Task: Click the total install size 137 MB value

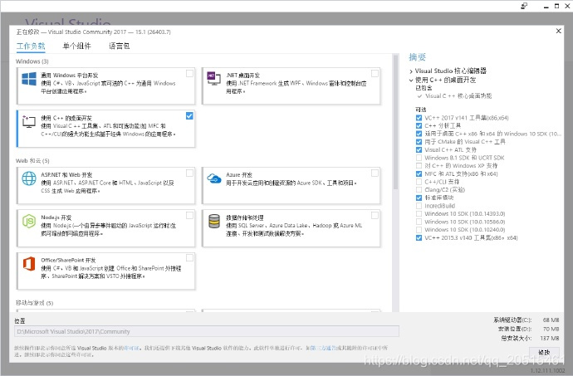Action: click(550, 339)
